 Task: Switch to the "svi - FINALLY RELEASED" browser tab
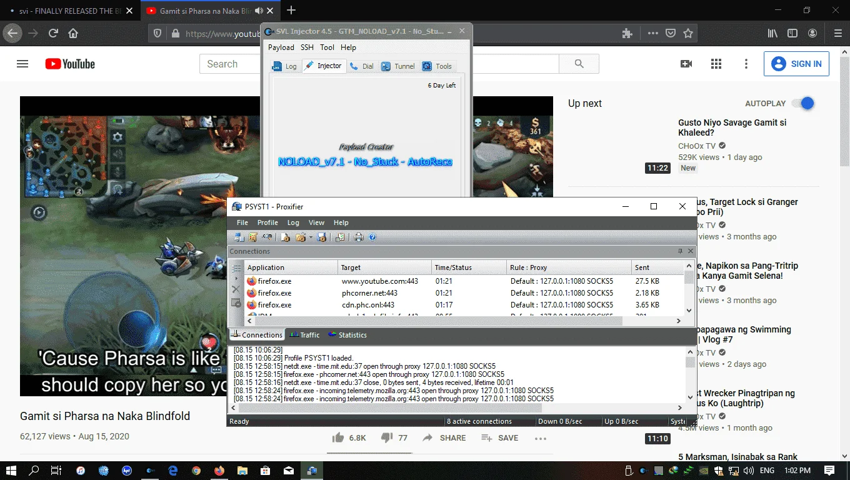click(70, 11)
